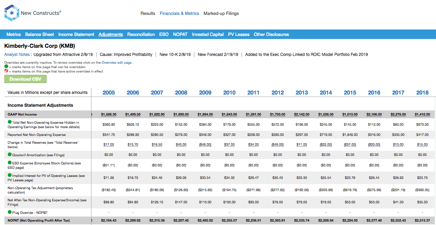Click green override dot beside ESO Expense
Screen dimensions: 436x225
pyautogui.click(x=10, y=163)
